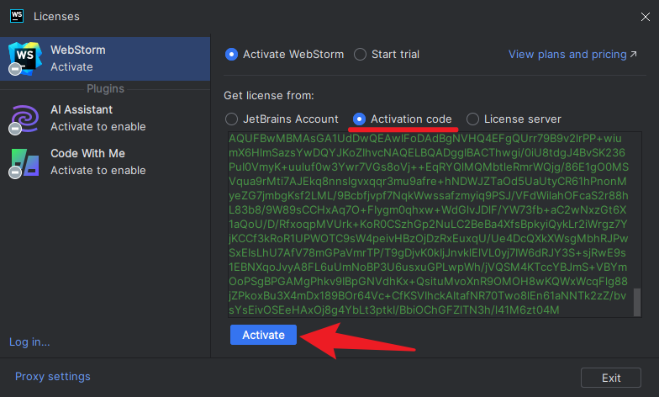The height and width of the screenshot is (397, 659).
Task: Choose License server radio option
Action: click(473, 119)
